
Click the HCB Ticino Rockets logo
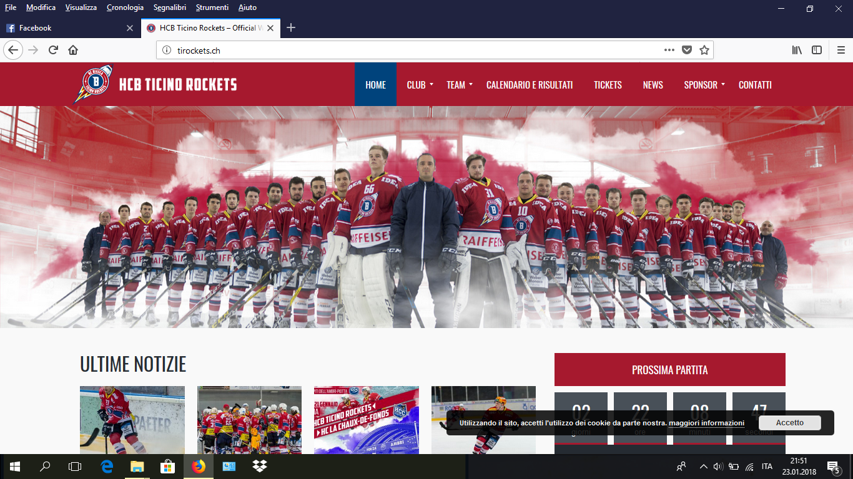click(x=155, y=84)
